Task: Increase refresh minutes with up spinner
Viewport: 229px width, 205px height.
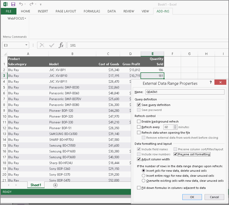Action: (175, 126)
